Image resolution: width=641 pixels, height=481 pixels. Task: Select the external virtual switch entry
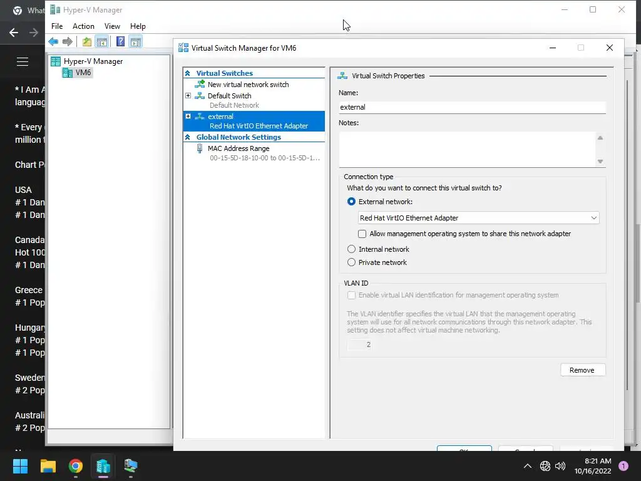(x=254, y=121)
